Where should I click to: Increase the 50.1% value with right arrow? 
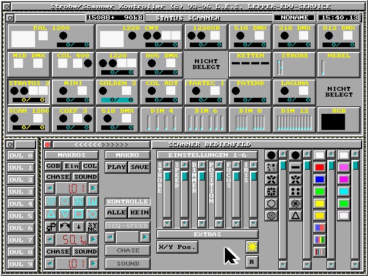click(x=93, y=239)
